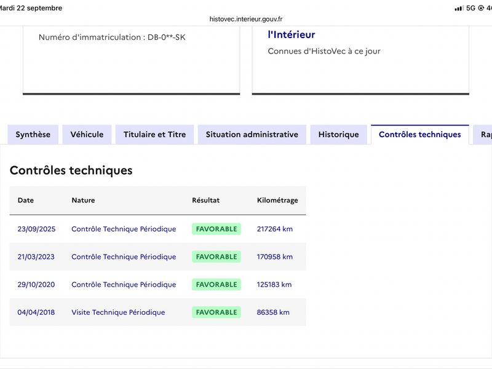This screenshot has width=492, height=369.
Task: Open the Situation administrative tab
Action: pos(252,134)
